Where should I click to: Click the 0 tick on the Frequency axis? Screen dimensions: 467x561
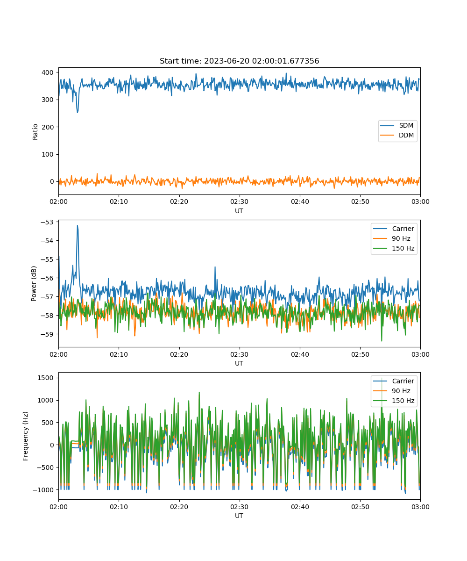click(x=53, y=445)
